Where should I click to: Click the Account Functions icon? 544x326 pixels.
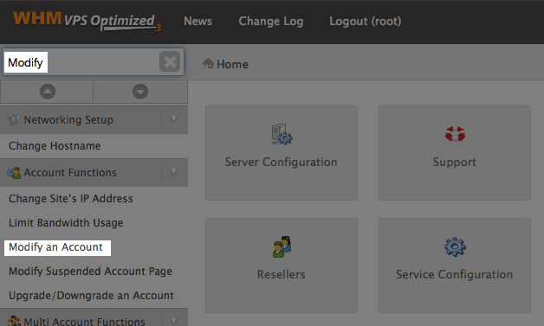pyautogui.click(x=14, y=173)
